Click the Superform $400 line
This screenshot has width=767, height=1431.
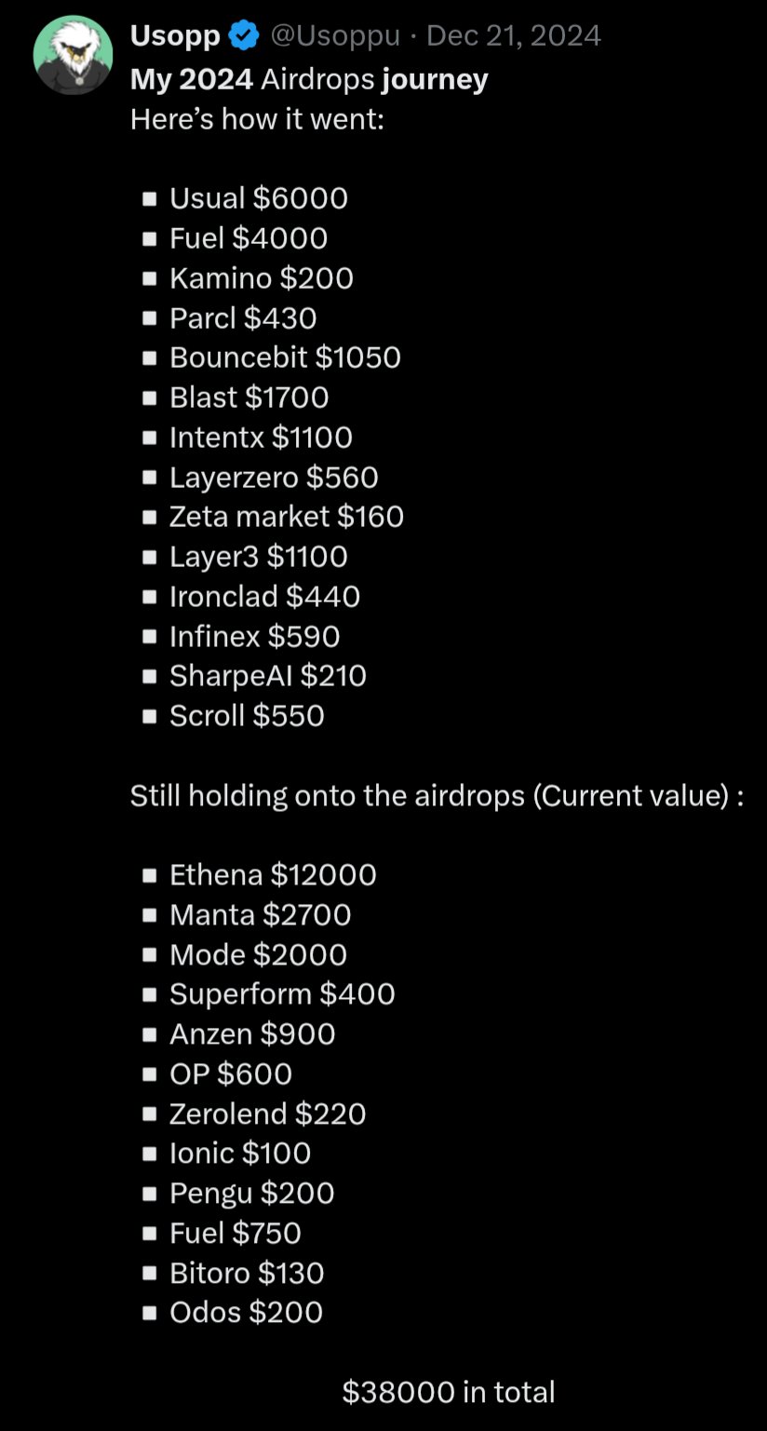point(282,994)
